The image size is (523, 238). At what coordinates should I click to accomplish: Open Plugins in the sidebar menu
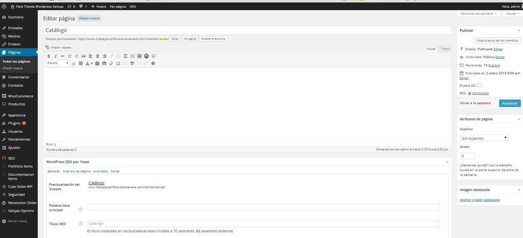[19, 123]
